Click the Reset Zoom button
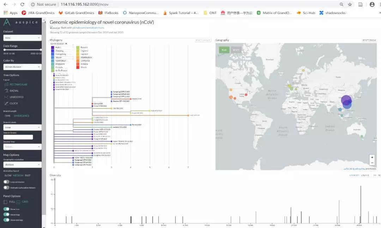Image resolution: width=381 pixels, height=228 pixels. pyautogui.click(x=369, y=40)
